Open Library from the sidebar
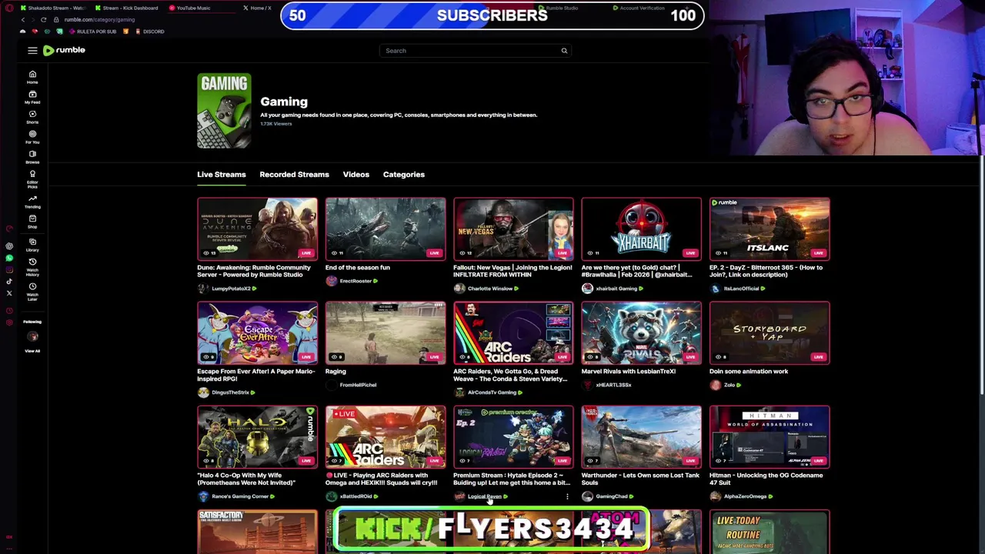 tap(32, 245)
